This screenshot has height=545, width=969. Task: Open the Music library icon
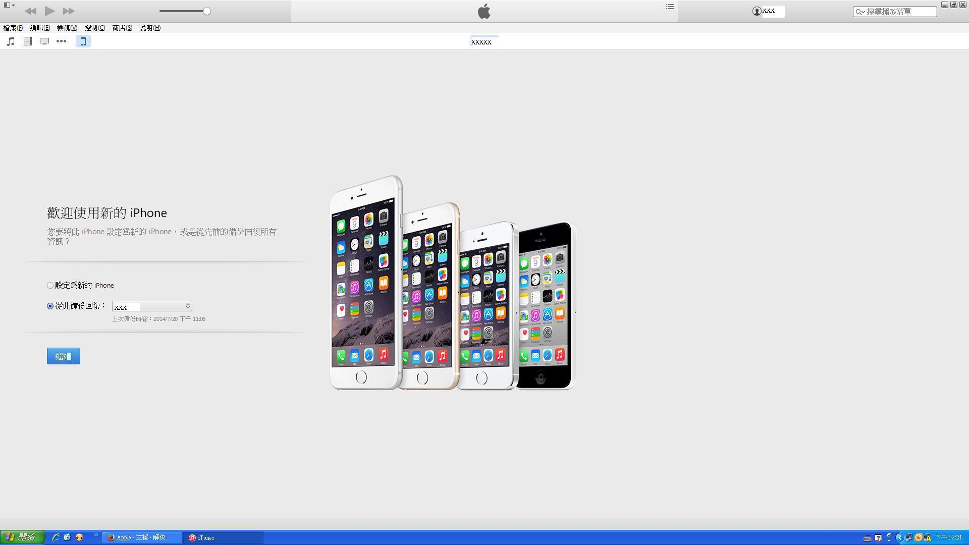[x=11, y=41]
